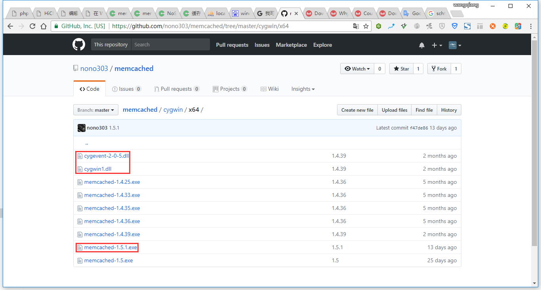
Task: Open a new browser tab
Action: 457,13
